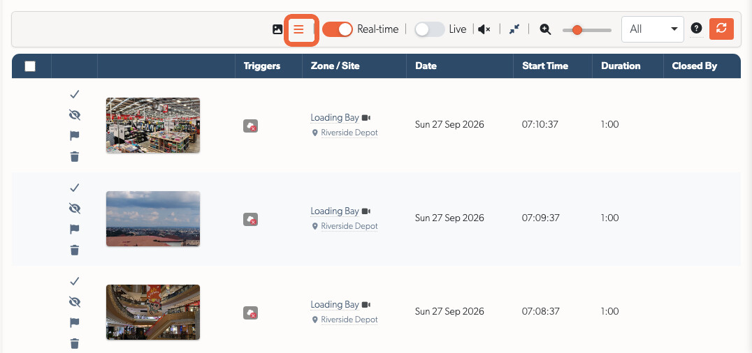Click camera icon beside Loading Bay at 07:09:37
The width and height of the screenshot is (752, 353).
pyautogui.click(x=366, y=211)
